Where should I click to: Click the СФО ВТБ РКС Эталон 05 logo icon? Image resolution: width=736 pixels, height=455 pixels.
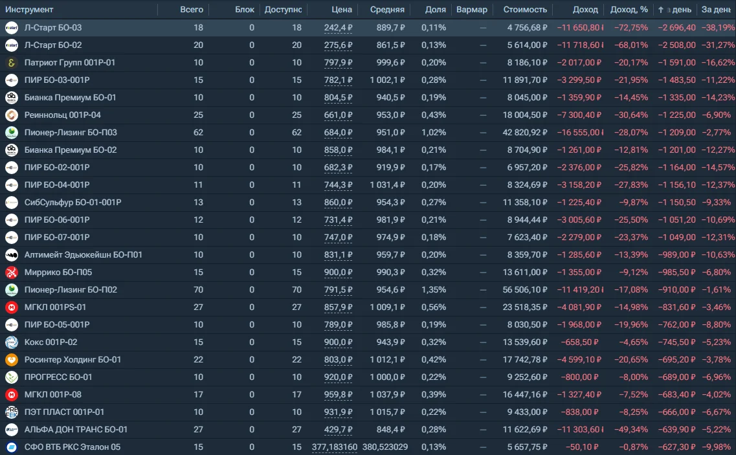click(11, 447)
